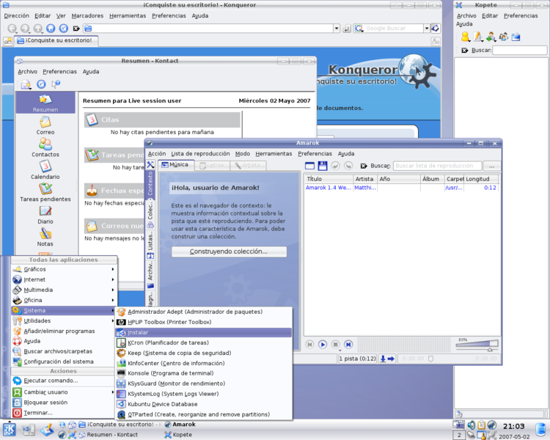Switch to the Música tab in Amarok
Image resolution: width=550 pixels, height=440 pixels.
click(x=177, y=166)
